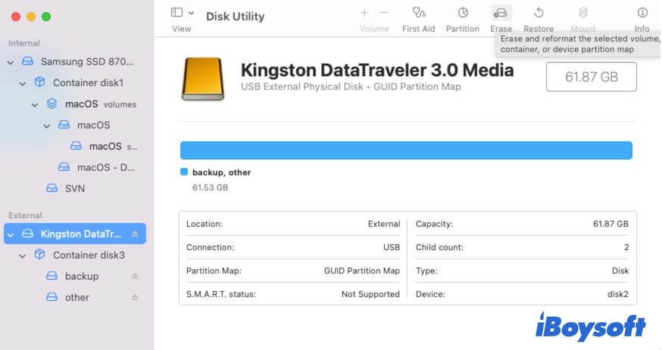Click the 61.87 GB capacity box
The height and width of the screenshot is (350, 662).
tap(591, 76)
